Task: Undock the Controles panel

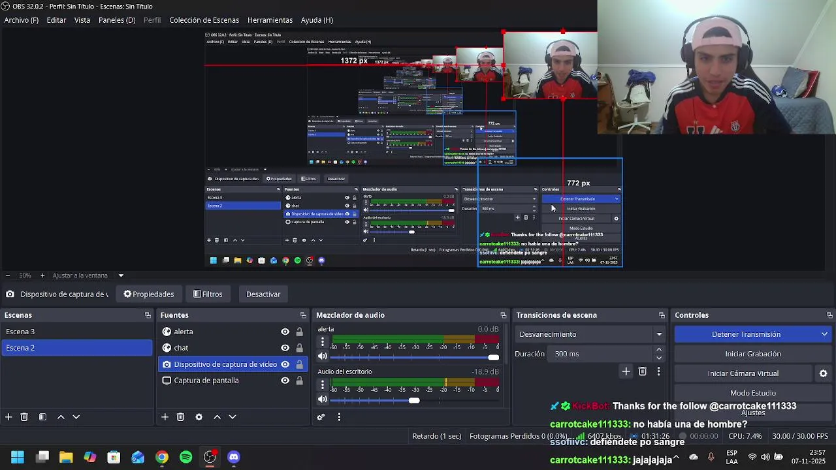Action: click(829, 315)
